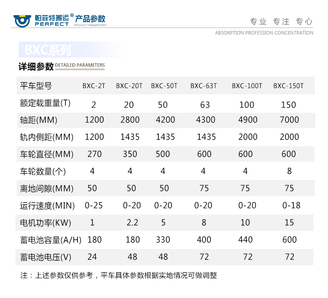Click the BXC-50T model header
This screenshot has height=298, width=328.
pos(164,86)
